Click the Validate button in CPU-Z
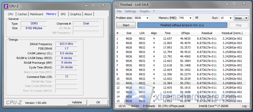This screenshot has height=112, width=253. tap(77, 102)
